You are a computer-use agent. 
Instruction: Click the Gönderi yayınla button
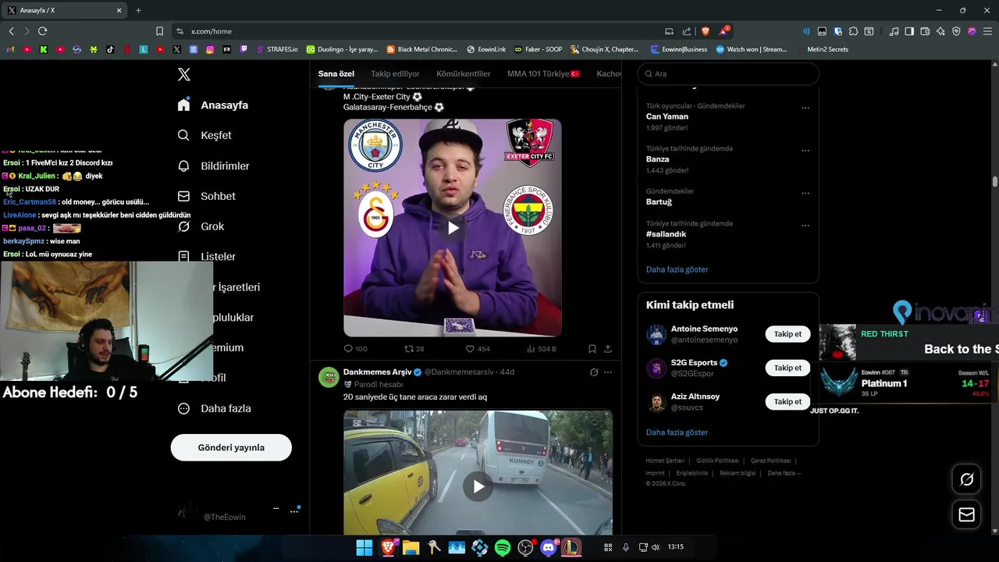tap(231, 447)
